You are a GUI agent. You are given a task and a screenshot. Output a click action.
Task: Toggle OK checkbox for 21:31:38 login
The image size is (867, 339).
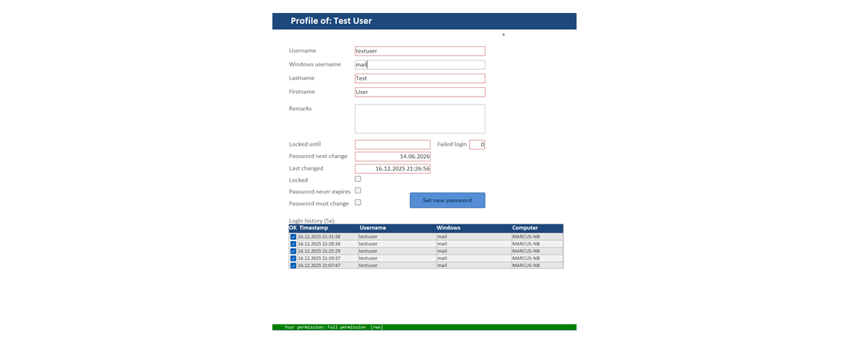293,237
